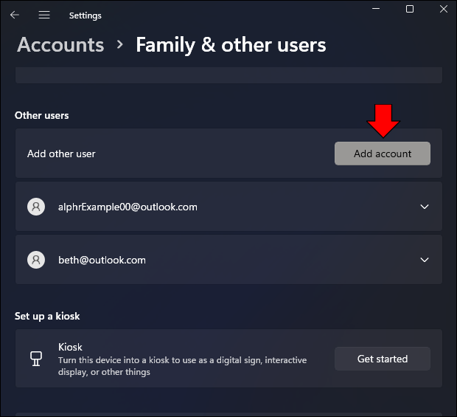Click the Add other user label
This screenshot has width=457, height=417.
pos(61,154)
